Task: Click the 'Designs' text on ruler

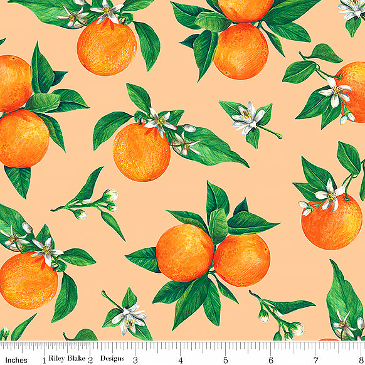Action: pyautogui.click(x=112, y=359)
